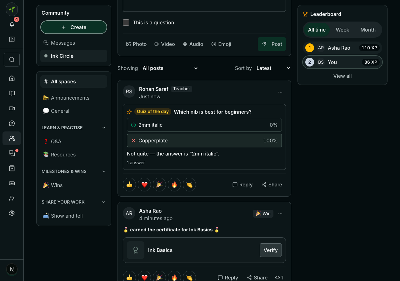This screenshot has width=400, height=281.
Task: Toggle the sidebar panel icon
Action: pos(12,39)
